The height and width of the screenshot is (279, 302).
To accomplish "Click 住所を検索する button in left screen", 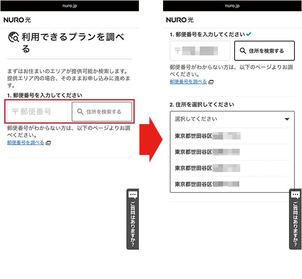I will pos(102,112).
